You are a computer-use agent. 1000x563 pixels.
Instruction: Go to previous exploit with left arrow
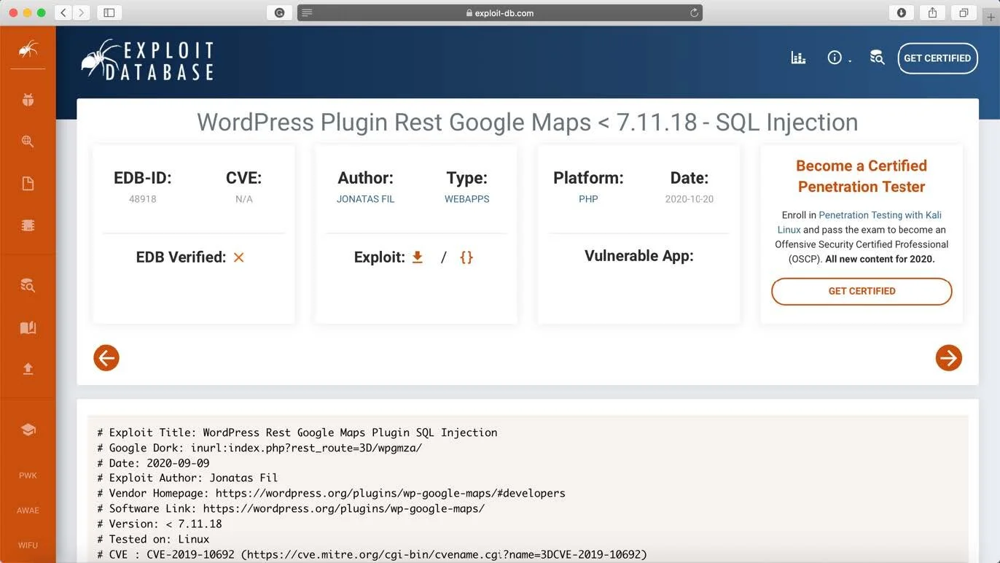pos(106,357)
